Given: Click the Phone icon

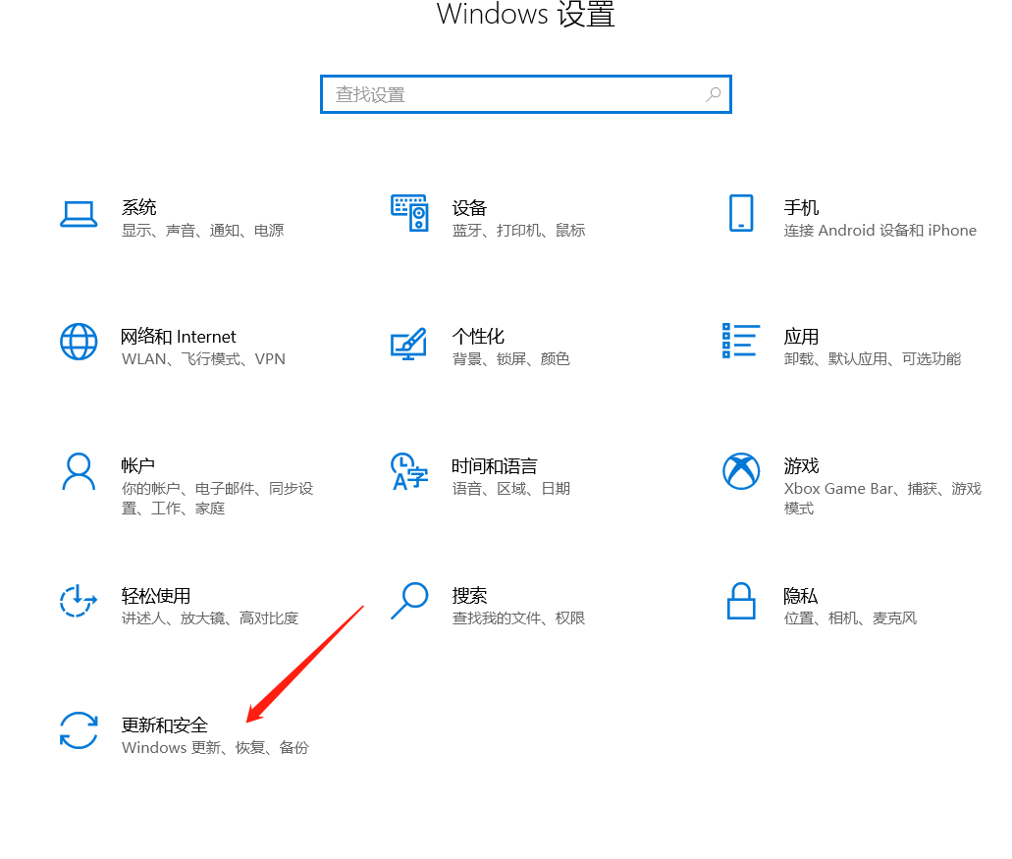Looking at the screenshot, I should pos(741,213).
